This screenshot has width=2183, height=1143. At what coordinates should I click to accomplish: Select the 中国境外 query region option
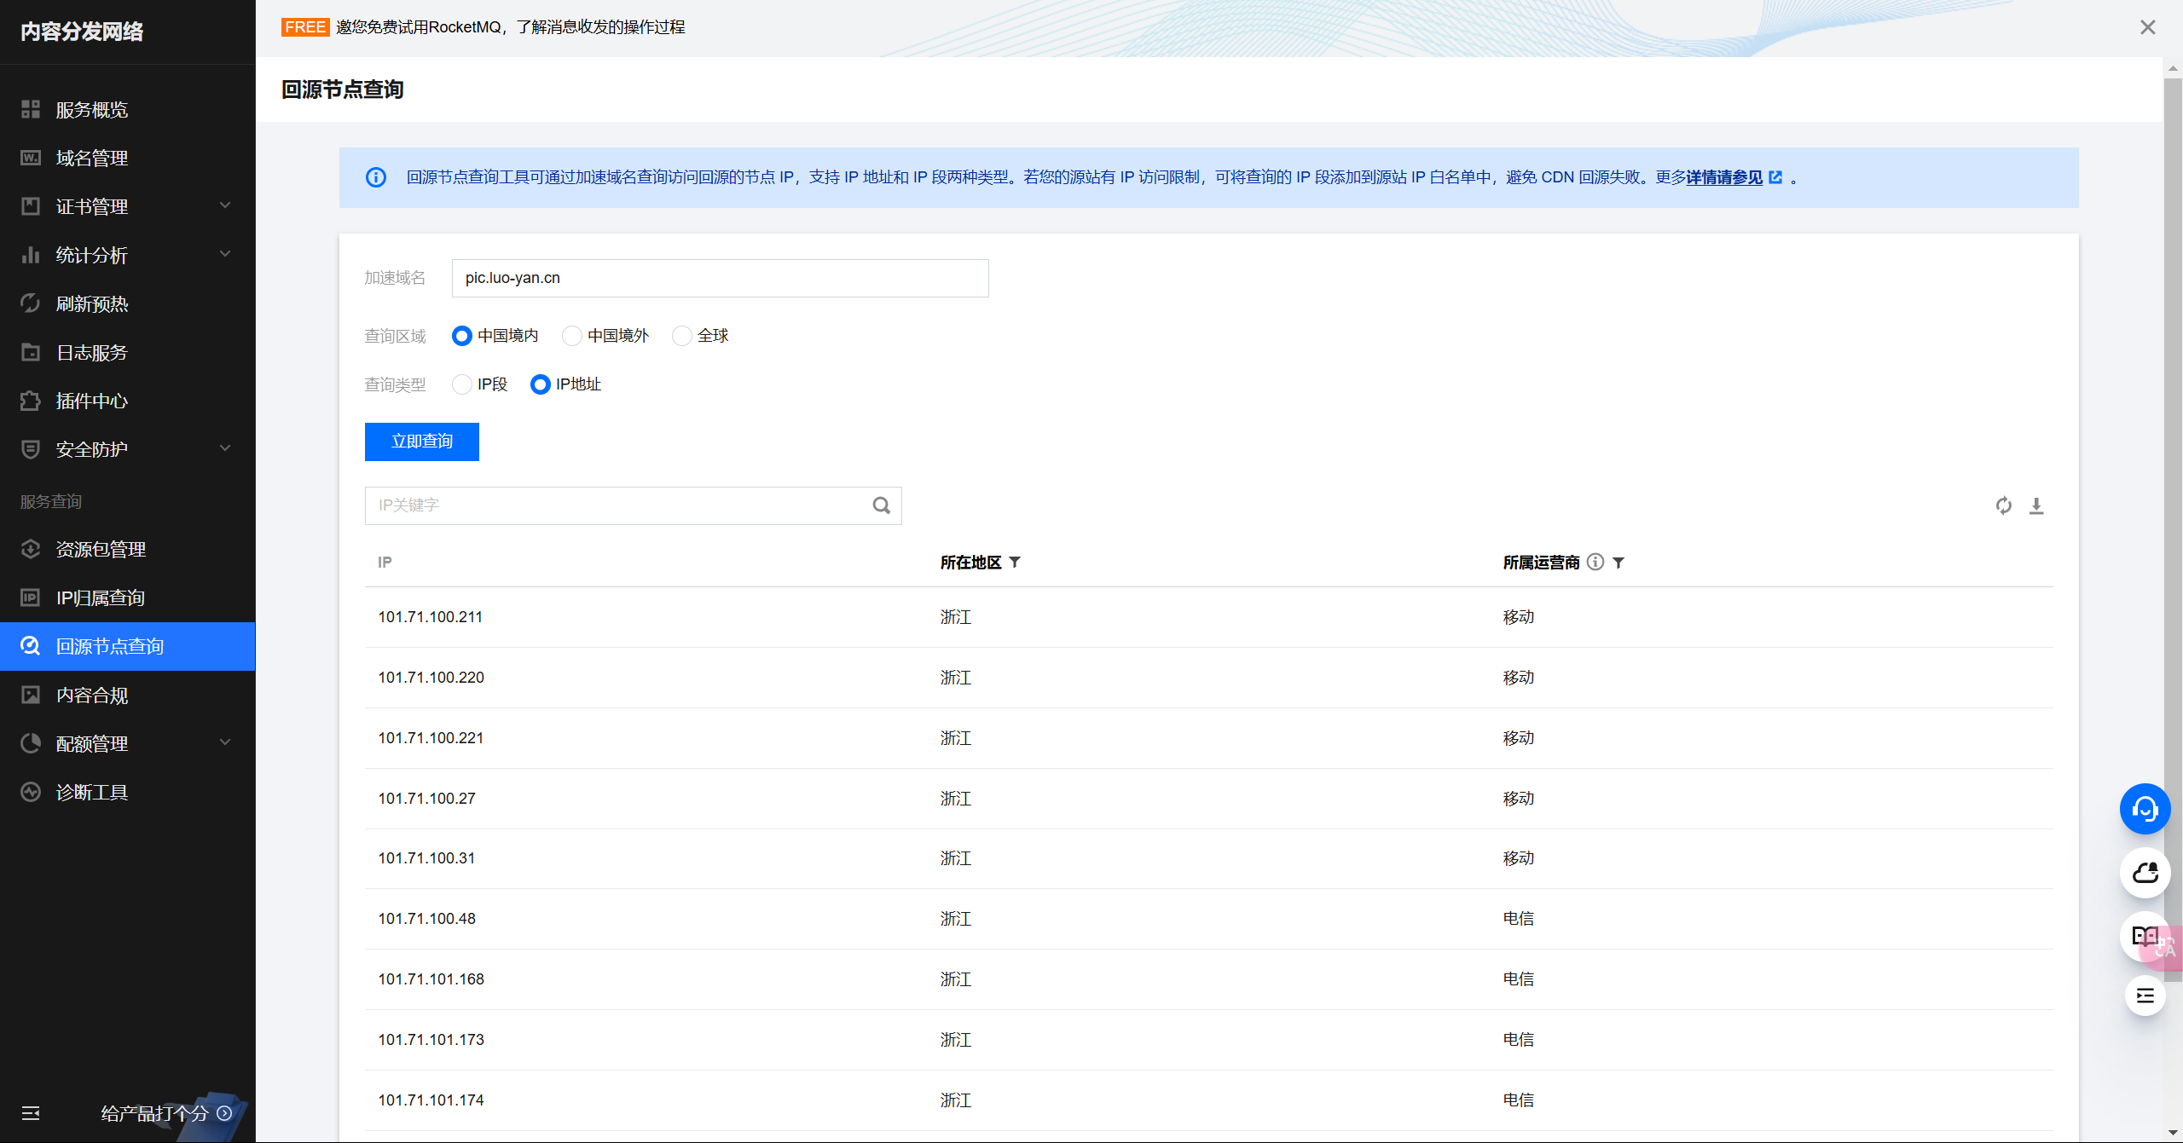[572, 336]
